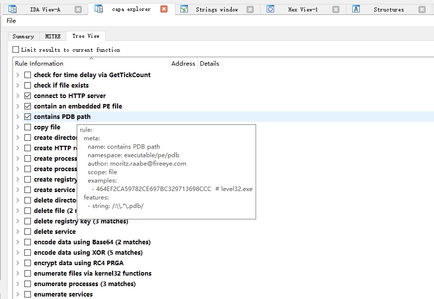
Task: Check the encrypt data using RC4 PRGA box
Action: coord(28,263)
